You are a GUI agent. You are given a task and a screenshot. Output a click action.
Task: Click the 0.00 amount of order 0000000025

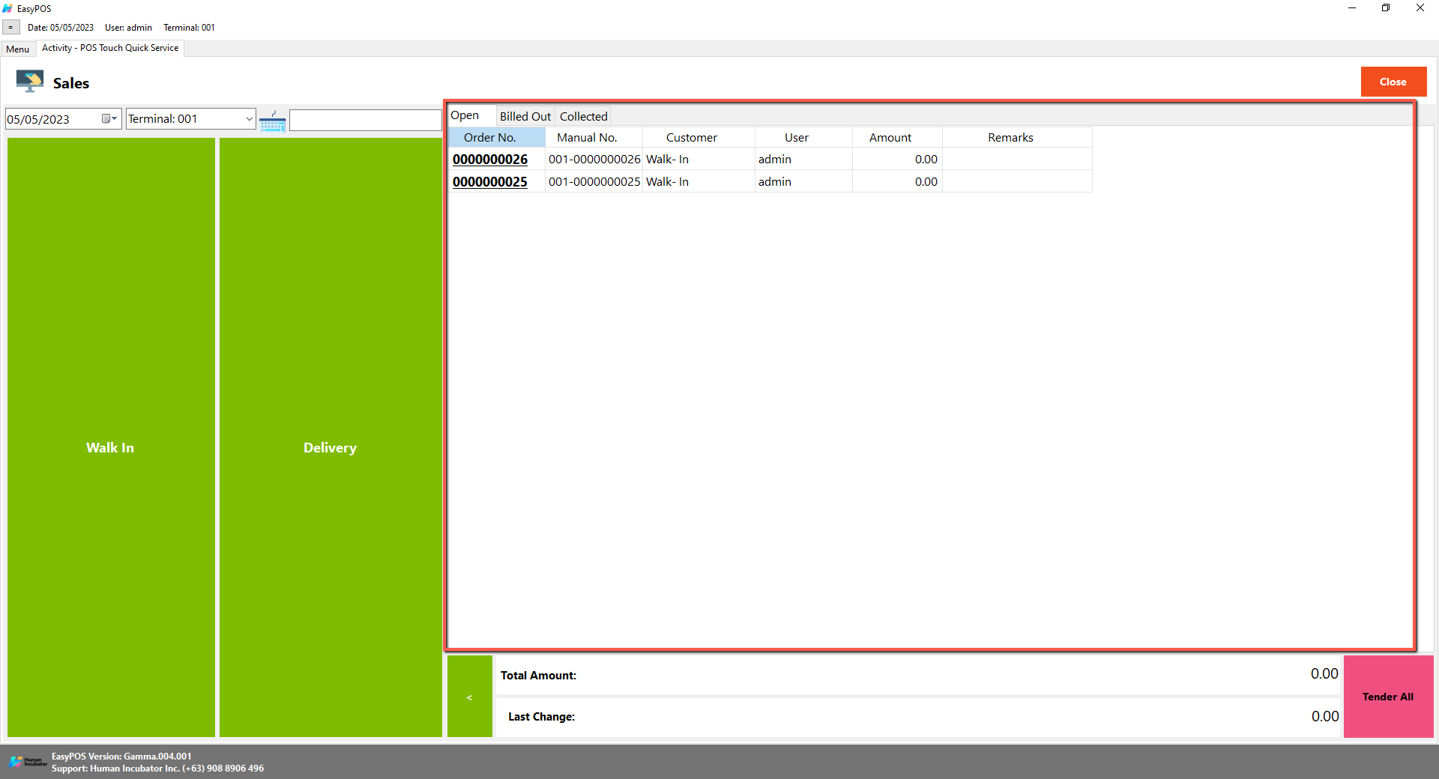897,181
